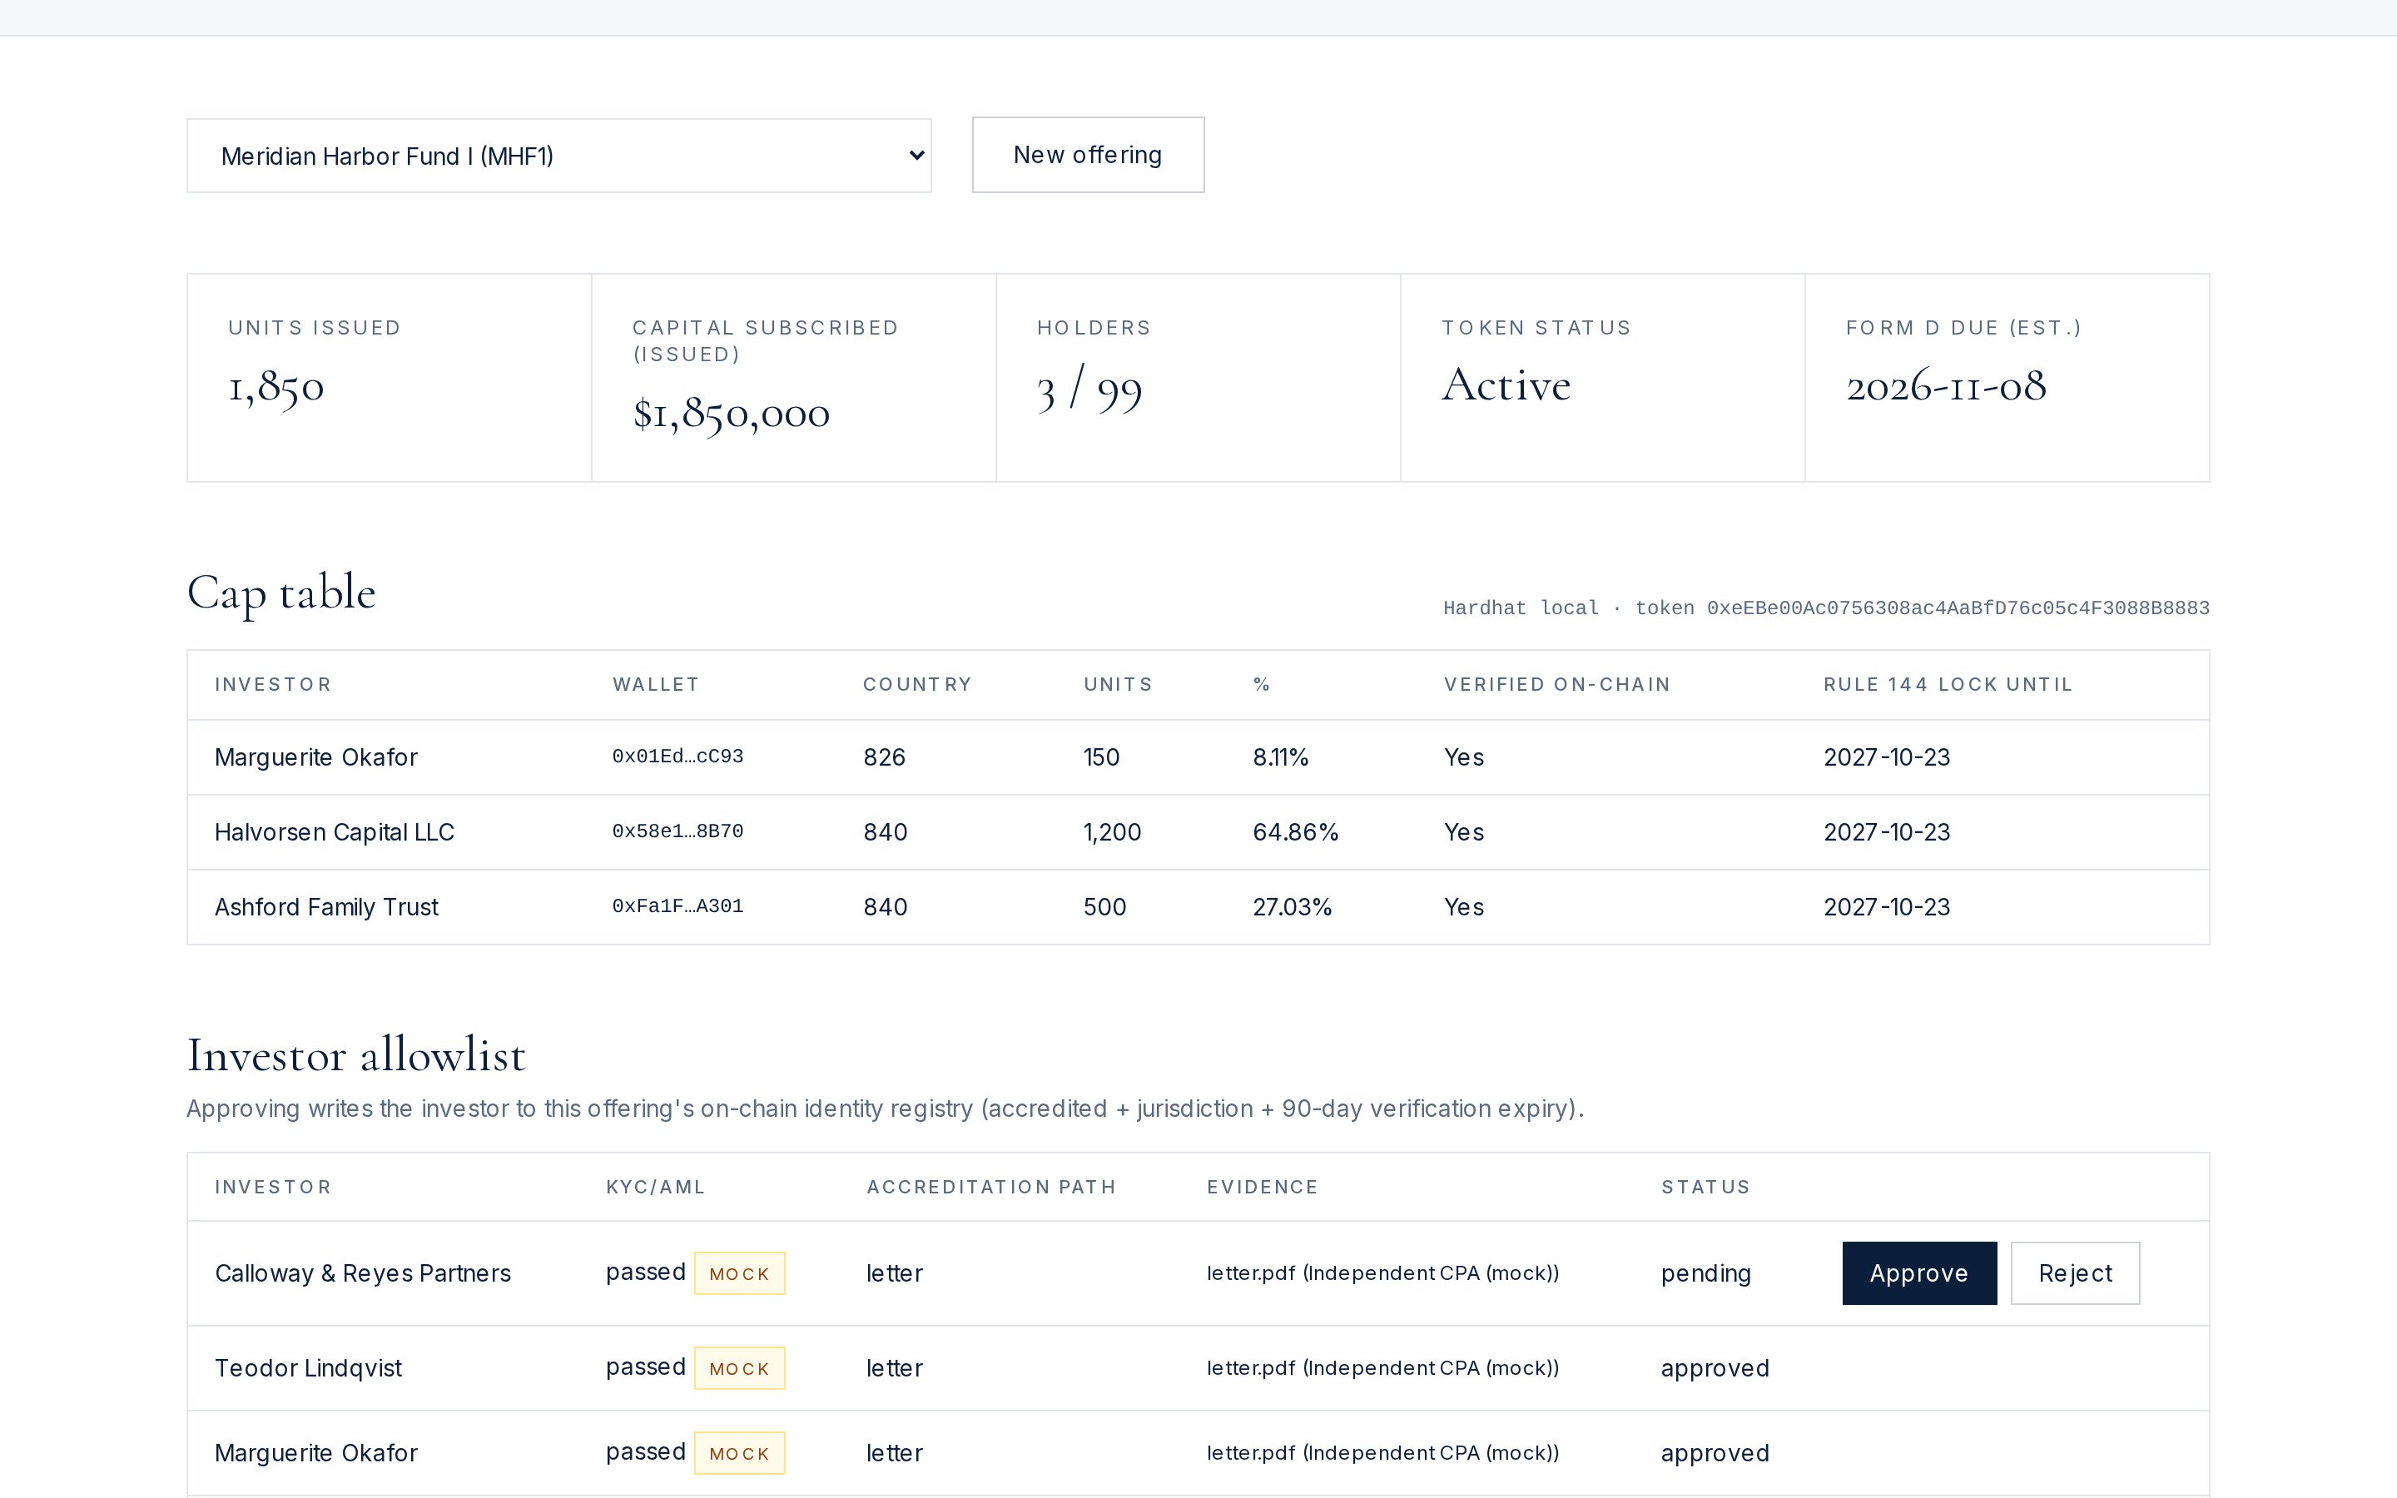
Task: Click country code 826 for Okafor
Action: 884,757
